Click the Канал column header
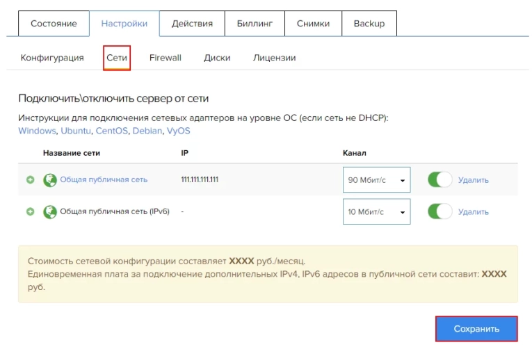532x347 pixels. pyautogui.click(x=354, y=153)
